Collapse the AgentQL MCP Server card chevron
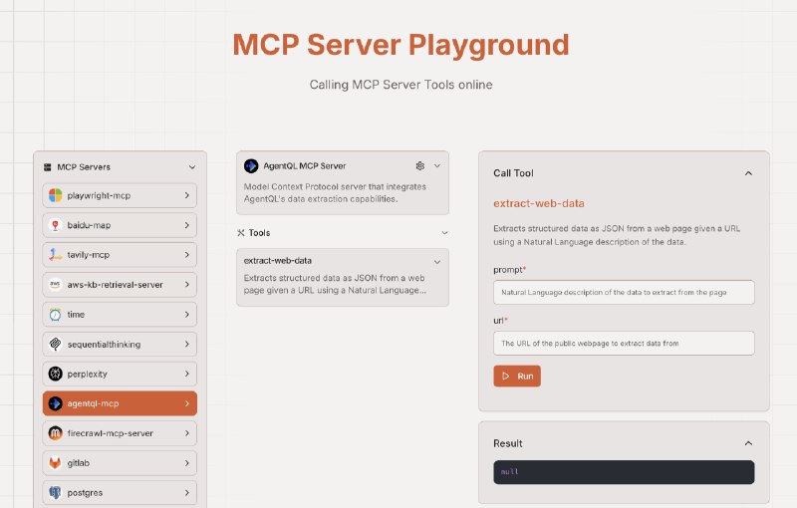The image size is (797, 508). click(437, 166)
